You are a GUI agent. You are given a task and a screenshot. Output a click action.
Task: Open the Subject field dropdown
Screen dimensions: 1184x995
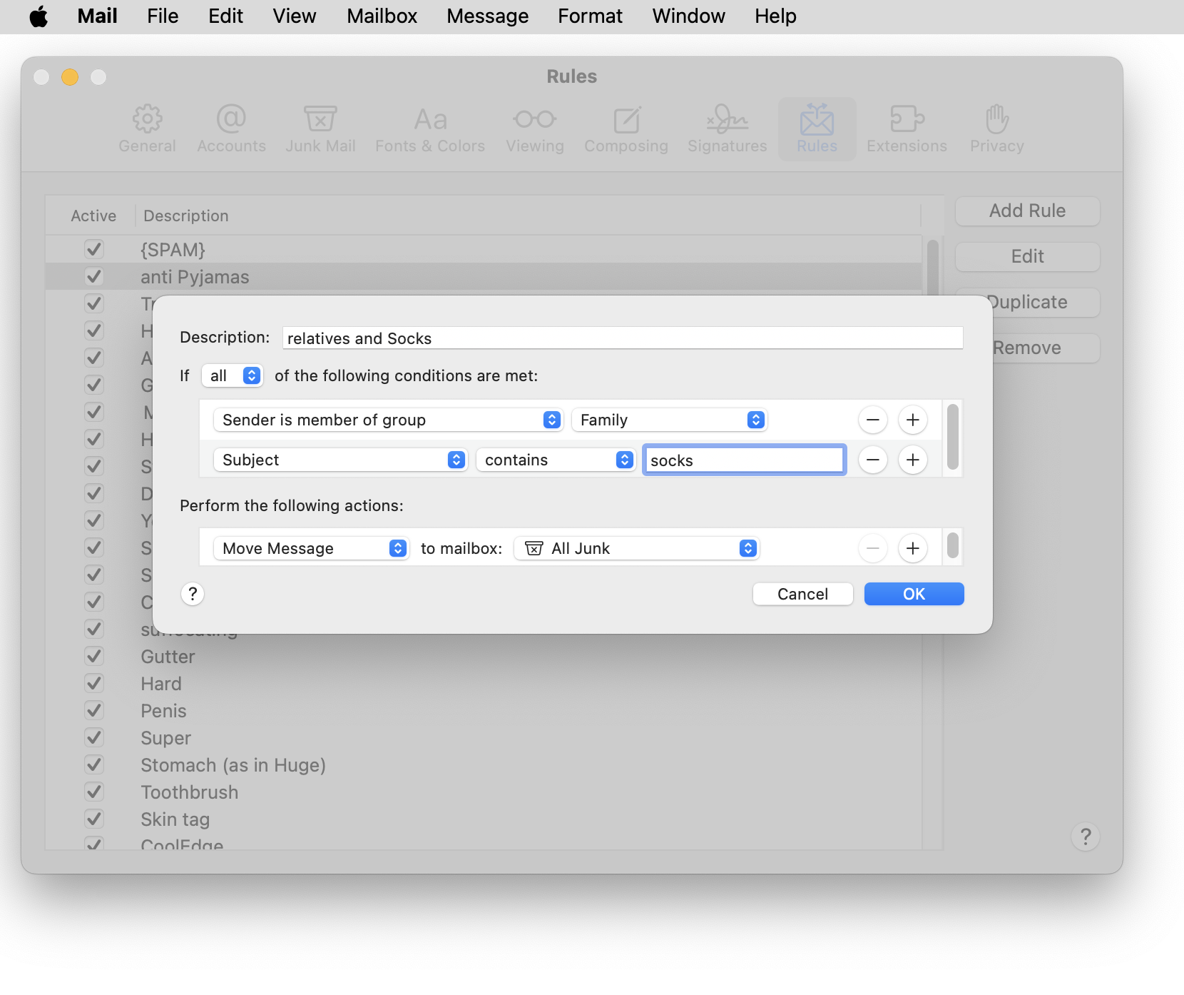click(340, 460)
